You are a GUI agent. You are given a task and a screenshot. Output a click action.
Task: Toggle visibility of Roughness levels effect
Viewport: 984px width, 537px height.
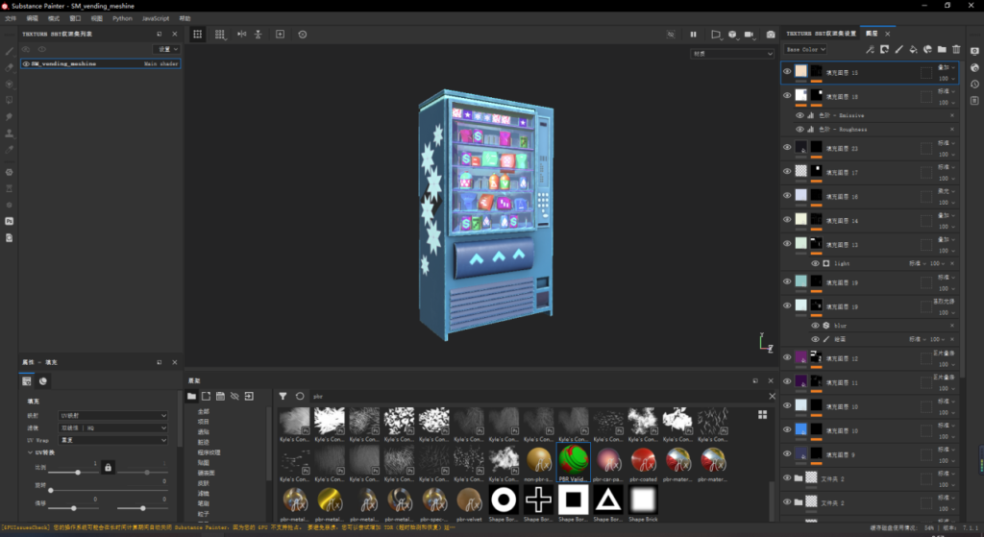(799, 130)
